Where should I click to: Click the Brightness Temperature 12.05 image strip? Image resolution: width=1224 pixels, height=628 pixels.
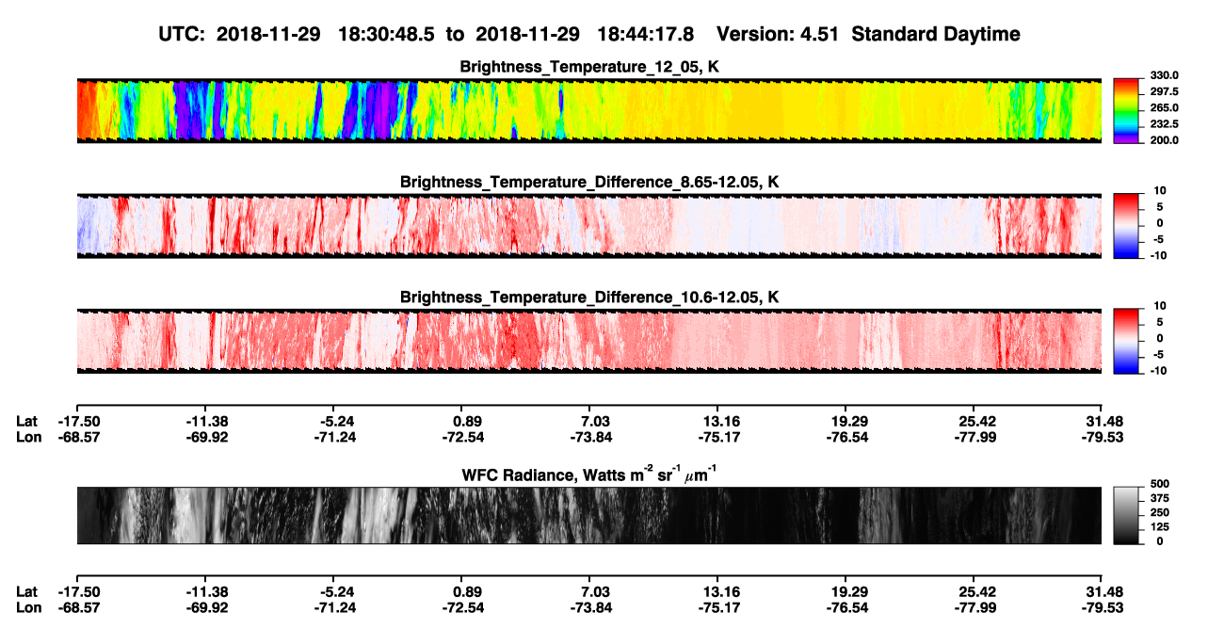[x=589, y=110]
